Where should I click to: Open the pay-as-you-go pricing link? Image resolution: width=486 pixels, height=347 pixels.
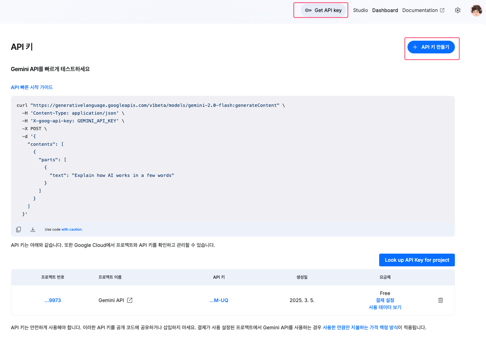click(360, 328)
